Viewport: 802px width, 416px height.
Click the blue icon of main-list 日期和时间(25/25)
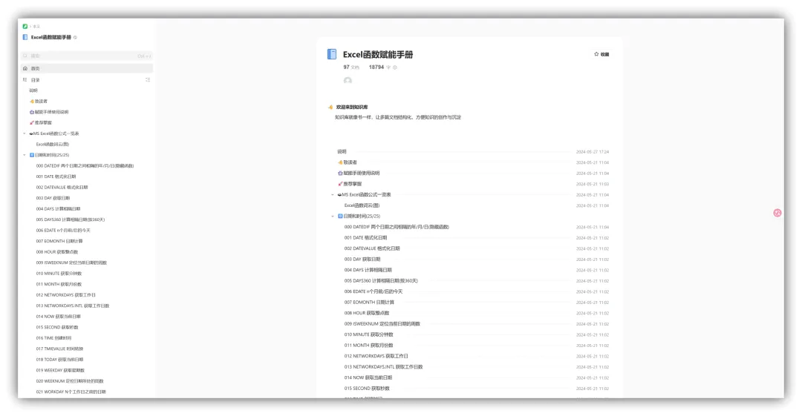tap(340, 217)
